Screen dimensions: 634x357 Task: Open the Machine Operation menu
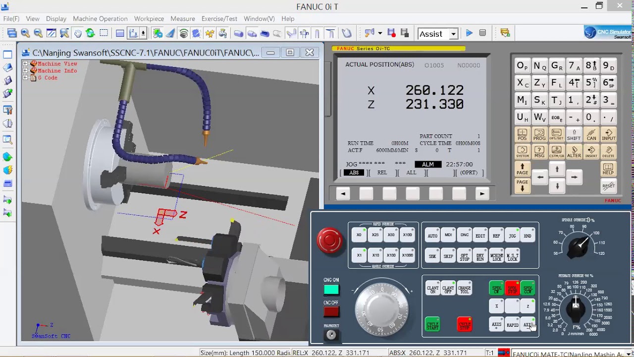point(100,18)
